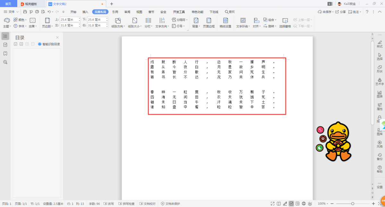
Task: Open the 稿纸设置 manuscript paper settings
Action: pyautogui.click(x=225, y=22)
